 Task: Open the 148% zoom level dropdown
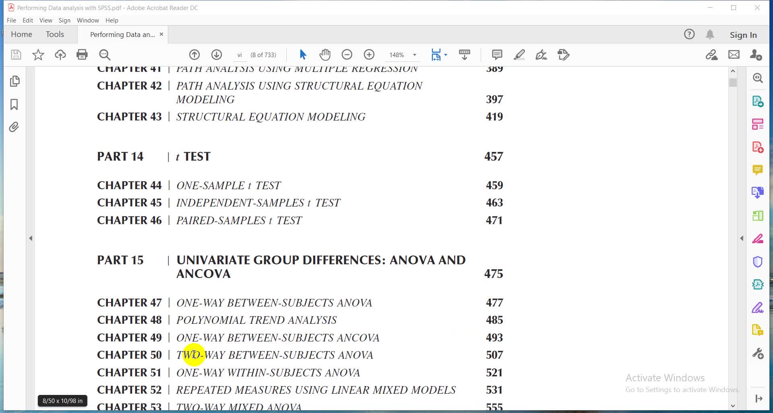point(415,55)
